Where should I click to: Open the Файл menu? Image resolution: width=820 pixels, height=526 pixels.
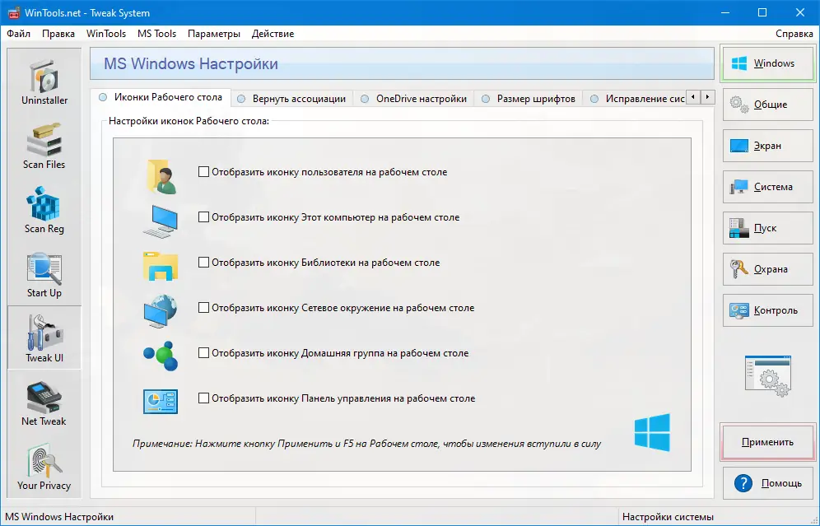[x=18, y=34]
